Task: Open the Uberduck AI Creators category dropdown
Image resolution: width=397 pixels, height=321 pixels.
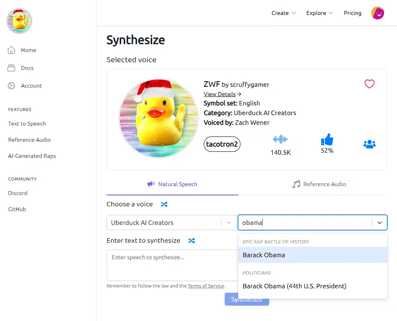Action: pos(171,222)
